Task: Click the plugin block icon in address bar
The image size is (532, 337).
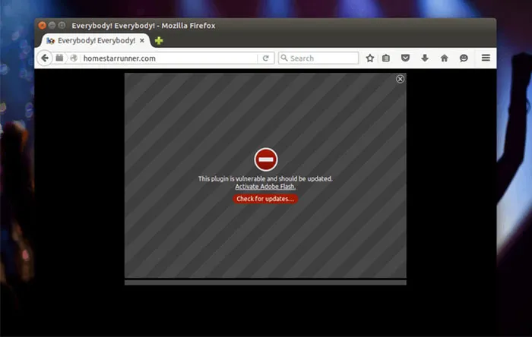Action: coord(60,58)
